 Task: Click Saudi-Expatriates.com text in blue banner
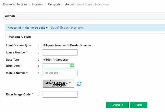coord(67,28)
